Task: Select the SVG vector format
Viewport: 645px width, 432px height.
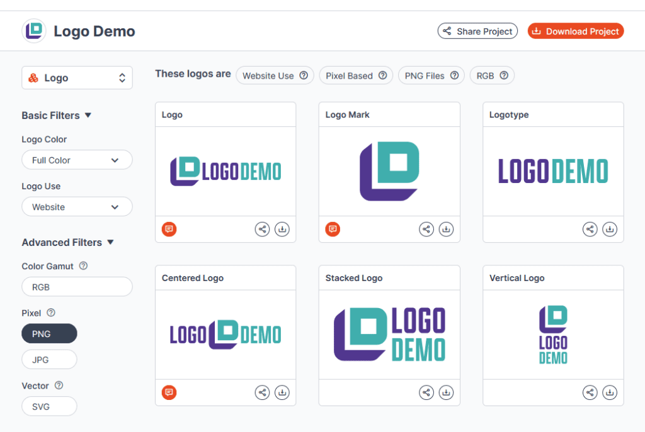Action: click(49, 406)
